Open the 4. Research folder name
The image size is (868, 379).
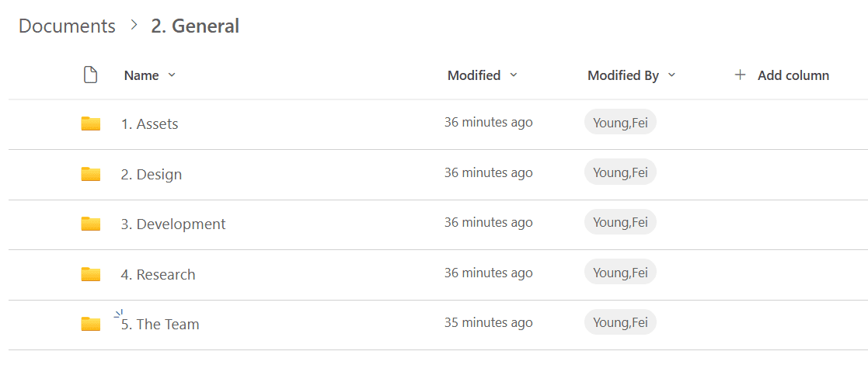[x=159, y=275]
